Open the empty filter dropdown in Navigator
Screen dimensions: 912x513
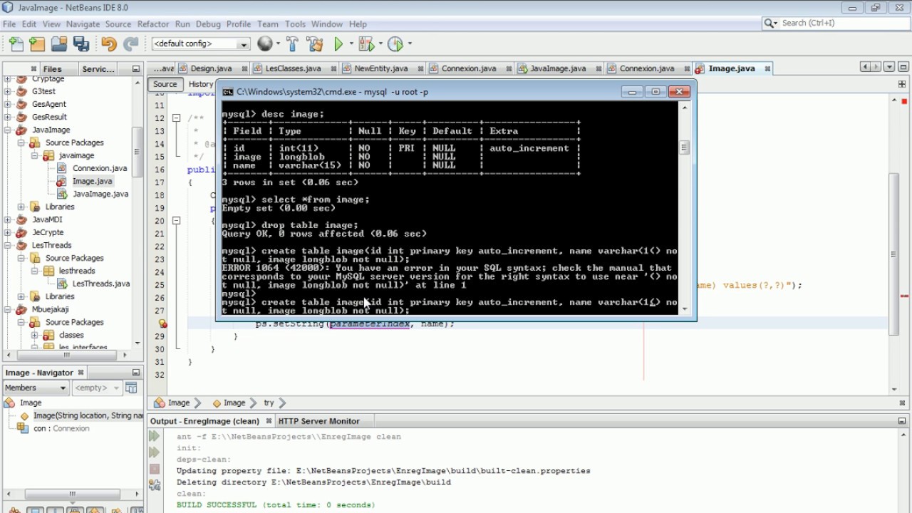pos(97,388)
